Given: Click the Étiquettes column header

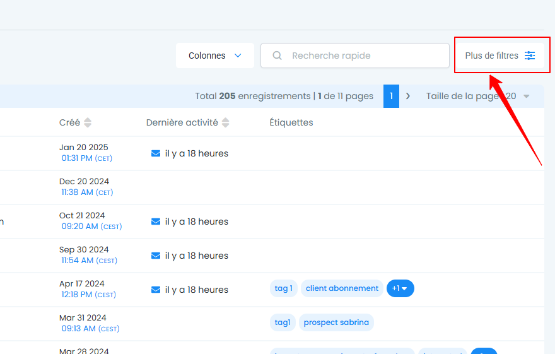Looking at the screenshot, I should pyautogui.click(x=291, y=122).
